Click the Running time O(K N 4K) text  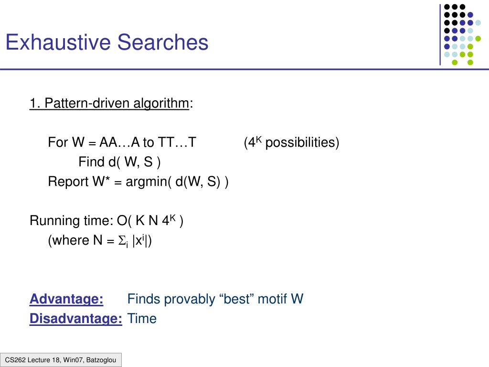[x=106, y=221]
